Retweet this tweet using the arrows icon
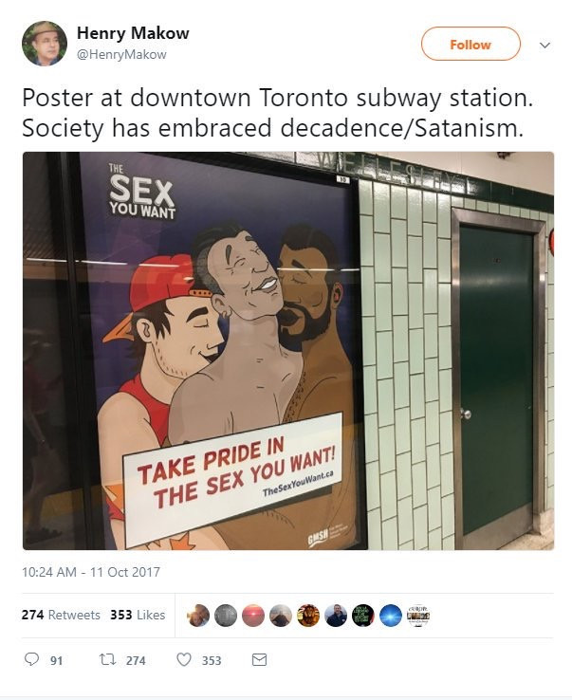Viewport: 572px width, 700px height. pyautogui.click(x=105, y=660)
